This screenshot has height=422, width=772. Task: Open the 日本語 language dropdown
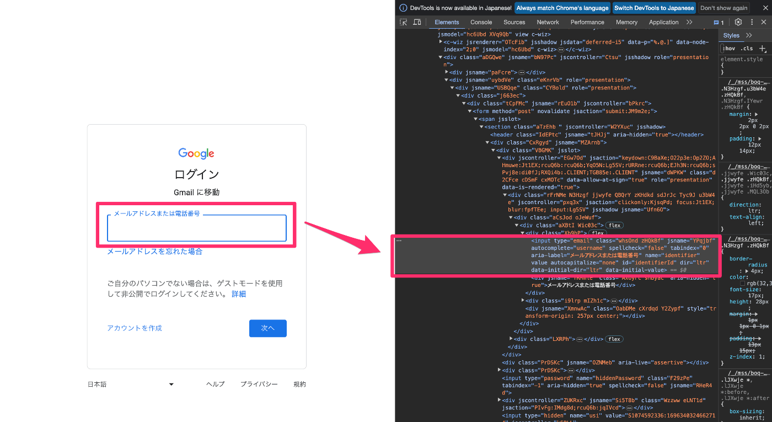(x=131, y=384)
